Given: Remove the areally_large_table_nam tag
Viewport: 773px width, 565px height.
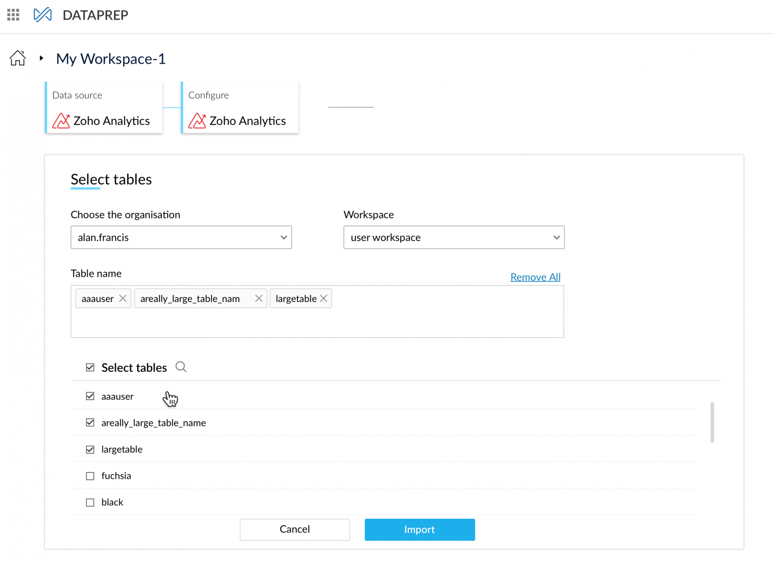Looking at the screenshot, I should coord(259,298).
